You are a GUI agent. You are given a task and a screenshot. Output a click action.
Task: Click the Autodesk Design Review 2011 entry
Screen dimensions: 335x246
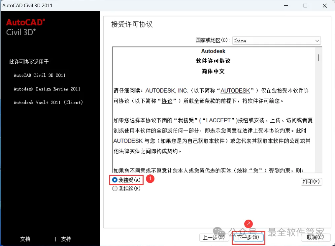point(47,89)
